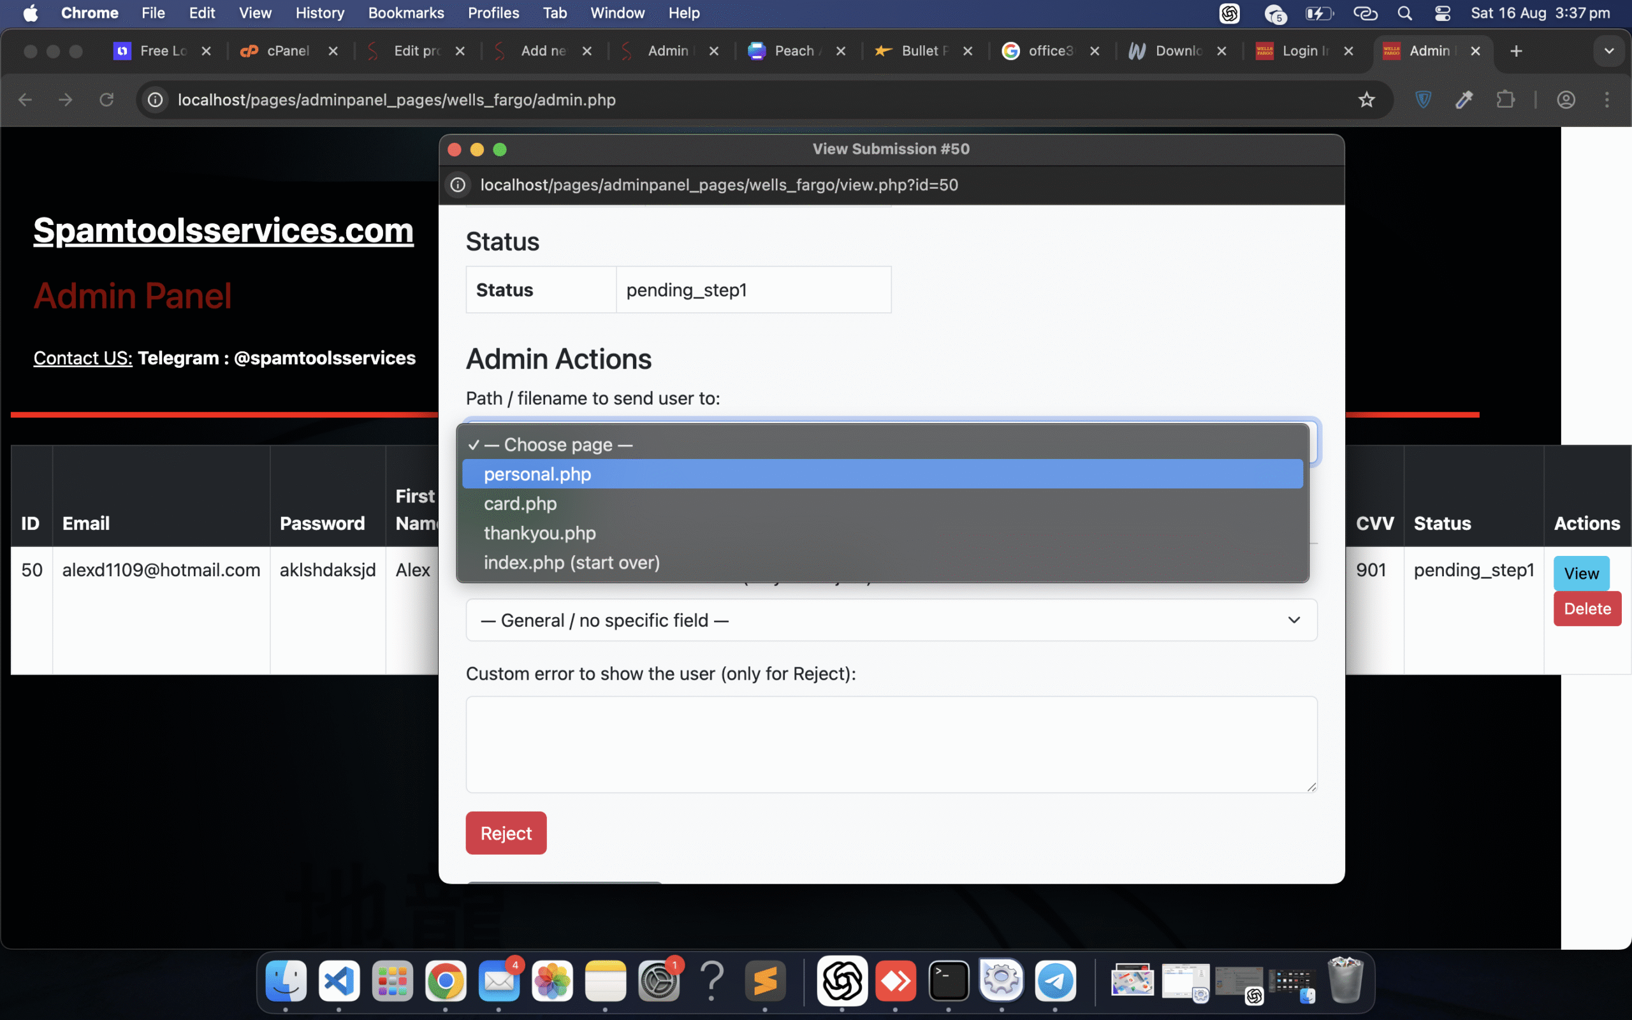Open ChatGPT app from the Dock
Viewport: 1632px width, 1020px height.
[842, 980]
